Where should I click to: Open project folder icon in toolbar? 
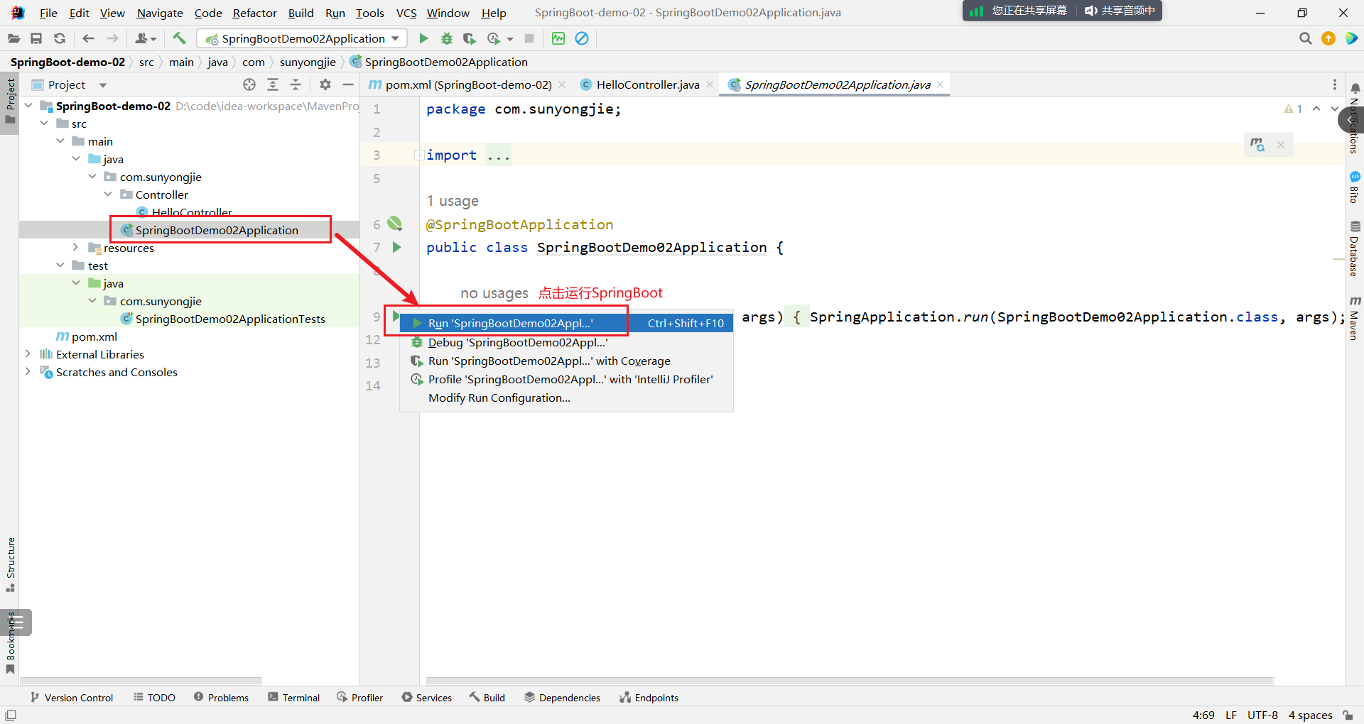click(x=13, y=38)
